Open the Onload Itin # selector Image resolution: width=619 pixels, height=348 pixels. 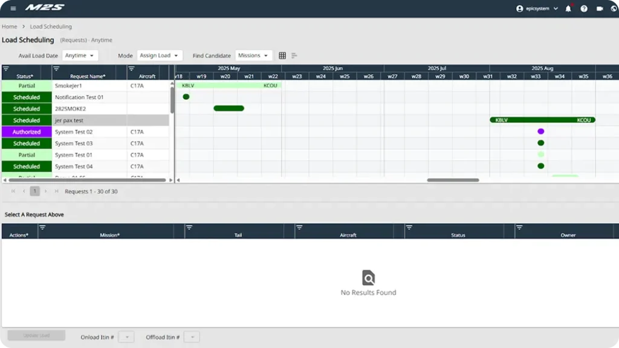[126, 337]
